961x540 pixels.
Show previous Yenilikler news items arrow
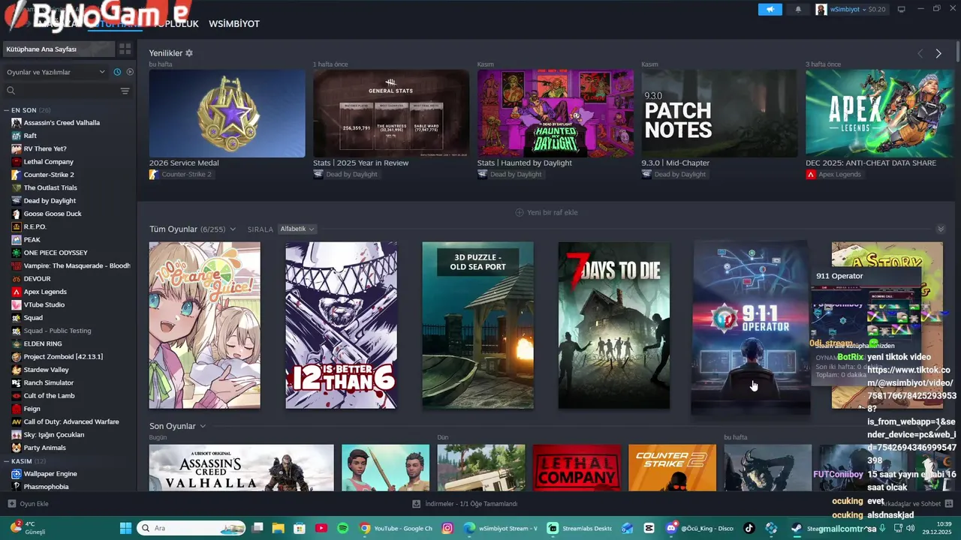(x=920, y=53)
